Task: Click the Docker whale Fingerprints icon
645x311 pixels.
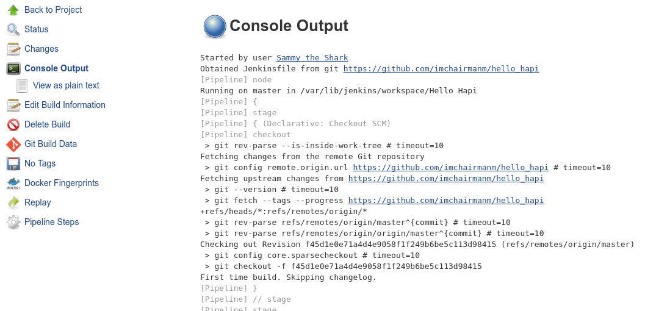Action: click(13, 183)
